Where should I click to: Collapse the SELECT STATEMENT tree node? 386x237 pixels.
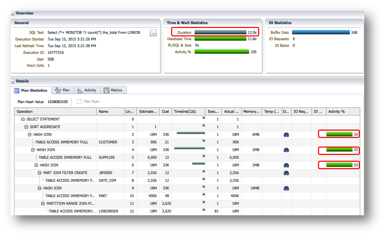pyautogui.click(x=23, y=120)
